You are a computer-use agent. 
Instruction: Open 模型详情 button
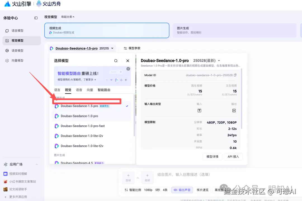tap(213, 157)
